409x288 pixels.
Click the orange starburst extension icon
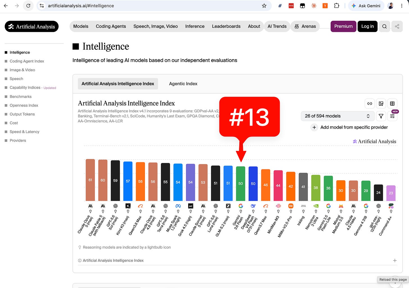314,6
